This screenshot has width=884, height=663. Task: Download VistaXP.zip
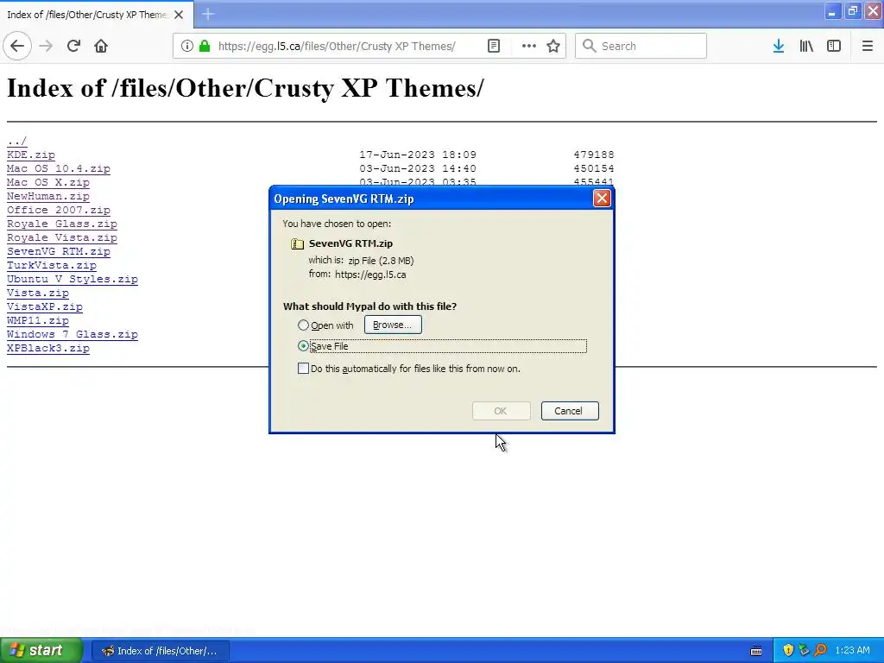coord(45,306)
